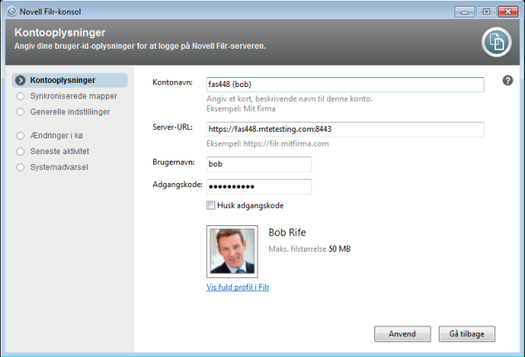Open Seneste aktivitet section
Screen dimensions: 525x357
click(53, 152)
